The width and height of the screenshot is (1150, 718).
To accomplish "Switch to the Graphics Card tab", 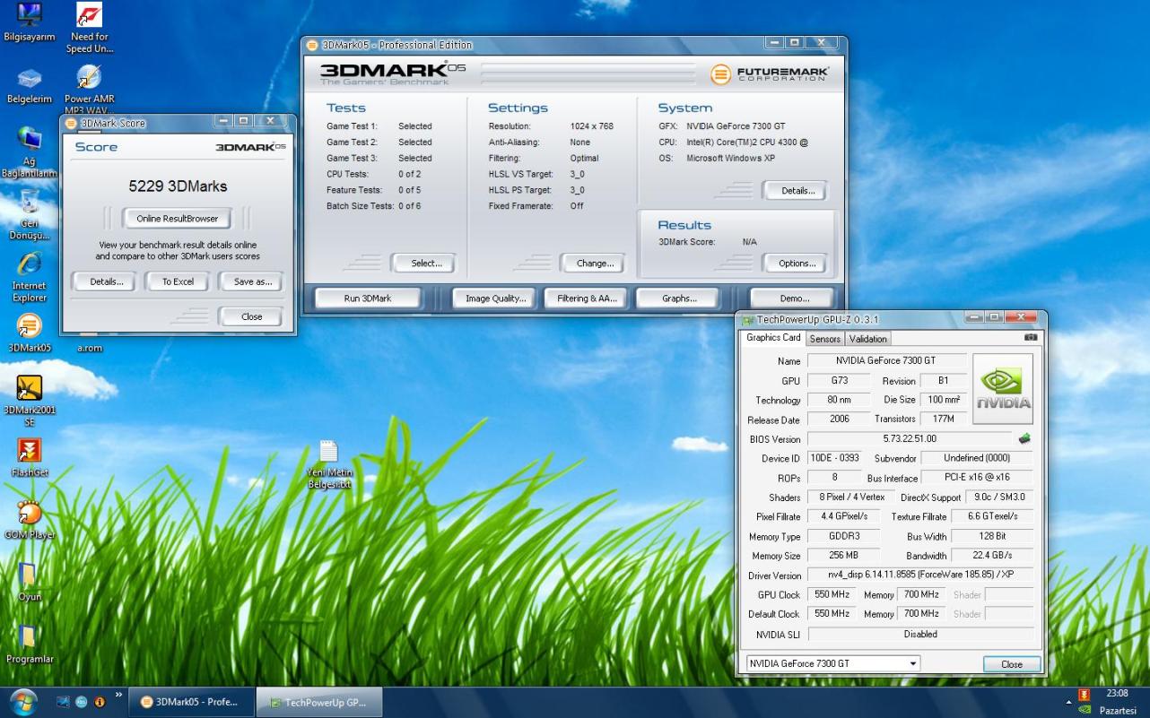I will pyautogui.click(x=773, y=338).
